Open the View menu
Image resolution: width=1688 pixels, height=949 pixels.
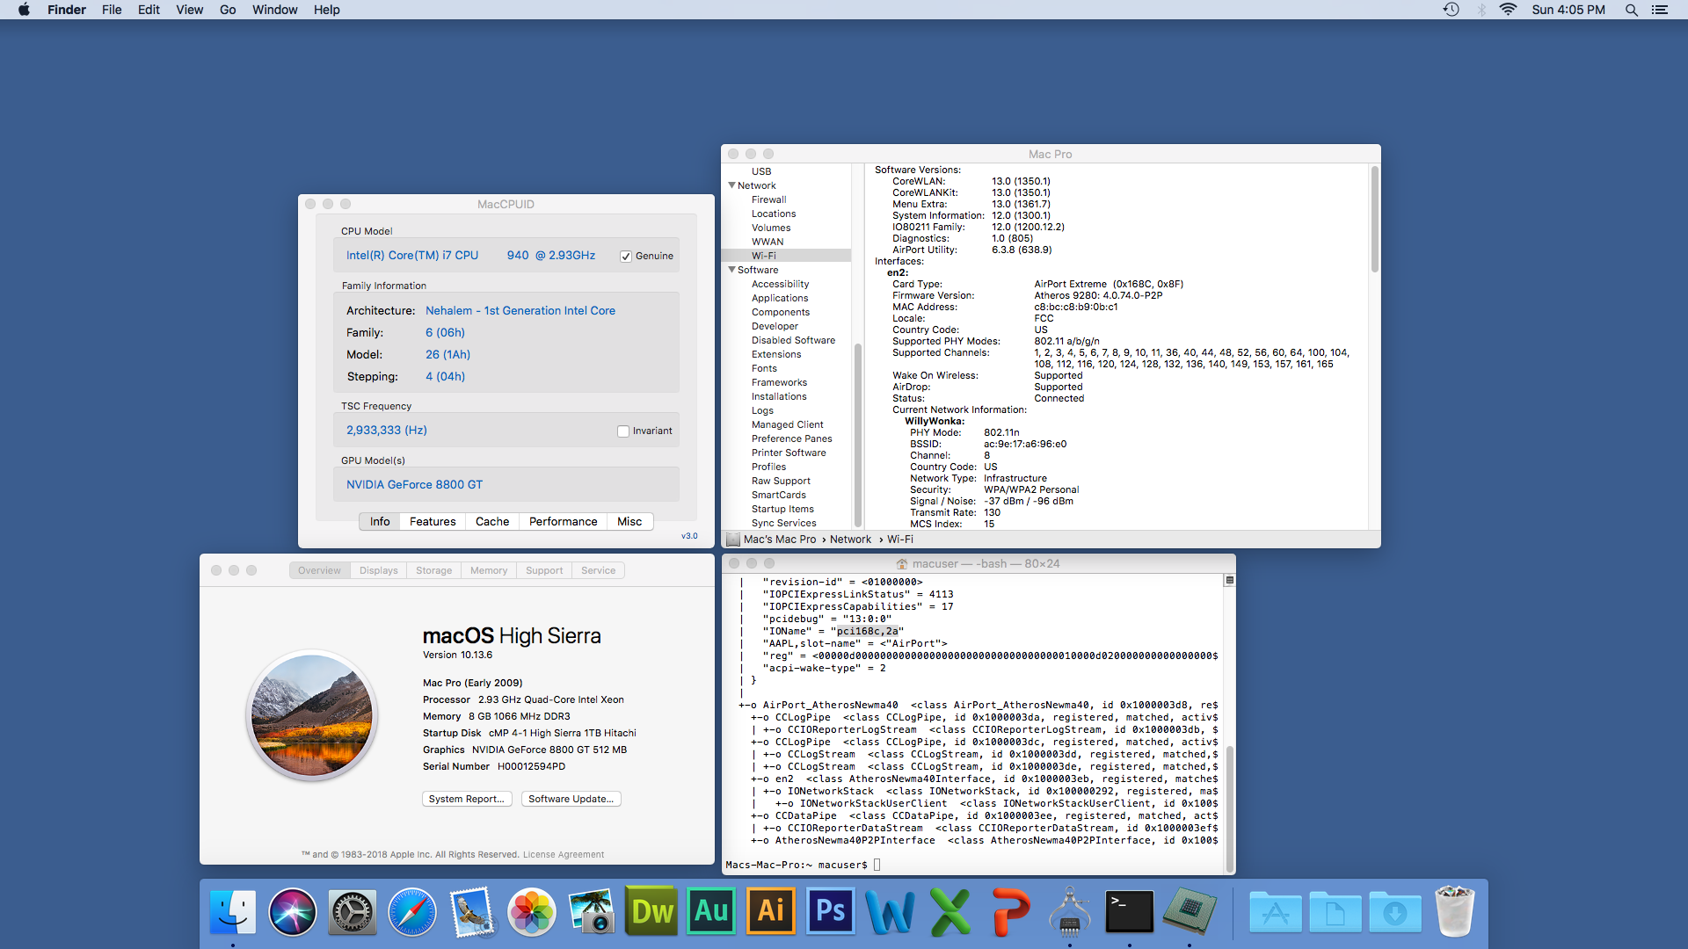tap(189, 10)
